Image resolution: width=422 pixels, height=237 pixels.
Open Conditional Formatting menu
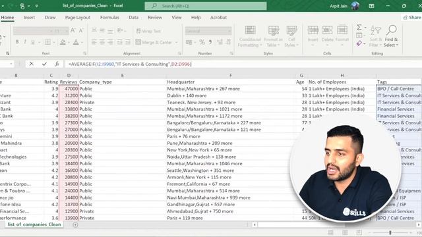(250, 36)
